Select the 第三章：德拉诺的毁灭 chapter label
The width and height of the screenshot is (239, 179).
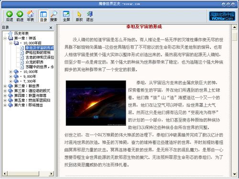[32, 91]
